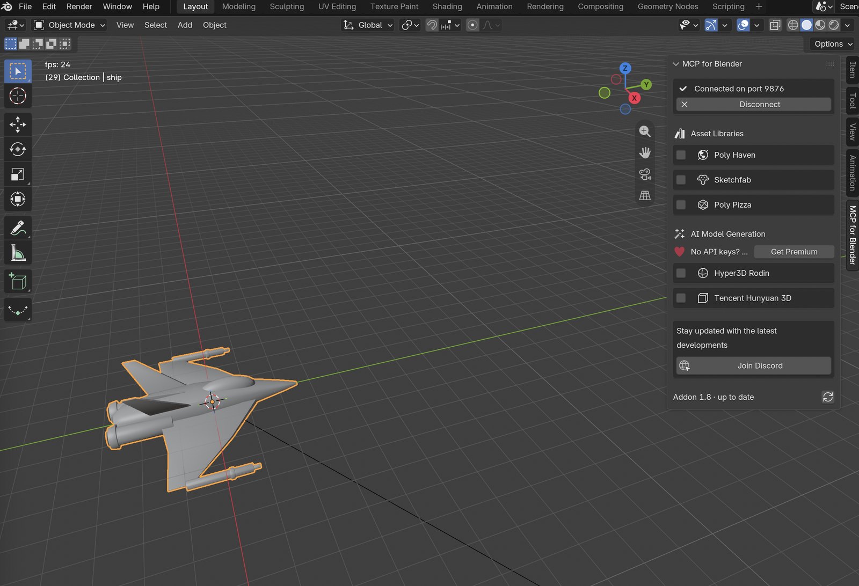Activate the 3D Cursor tool

[18, 96]
